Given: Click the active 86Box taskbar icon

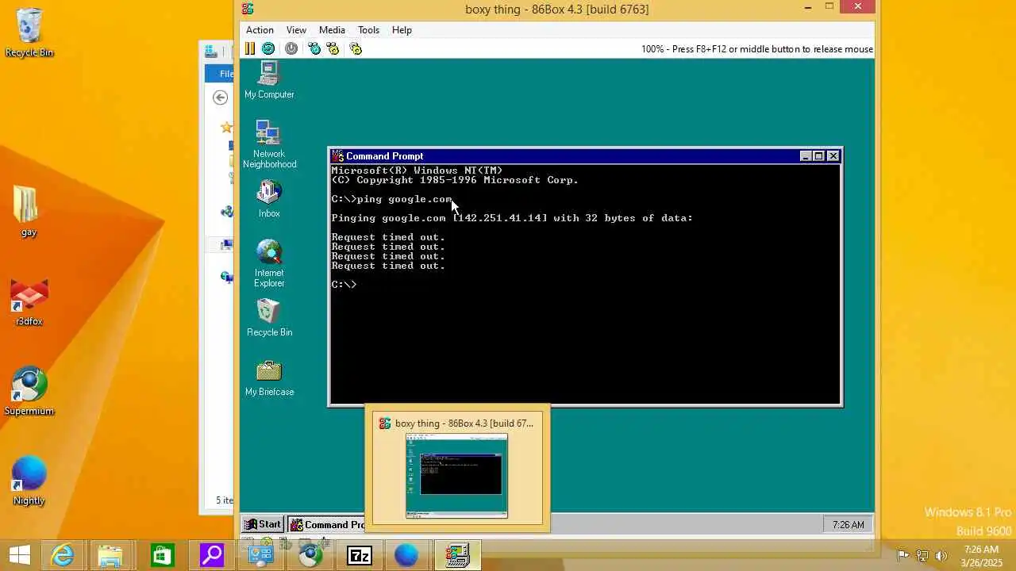Looking at the screenshot, I should (457, 555).
